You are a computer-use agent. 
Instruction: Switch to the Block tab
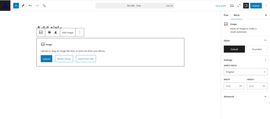pyautogui.click(x=237, y=15)
